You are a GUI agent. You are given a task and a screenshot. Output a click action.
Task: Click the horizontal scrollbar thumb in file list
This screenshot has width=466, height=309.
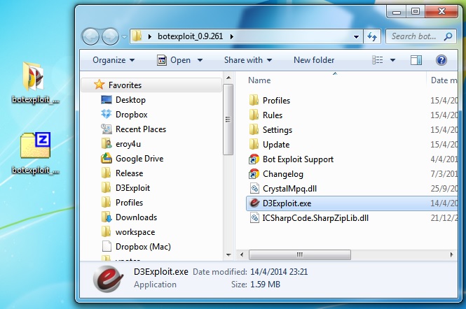tap(300, 254)
